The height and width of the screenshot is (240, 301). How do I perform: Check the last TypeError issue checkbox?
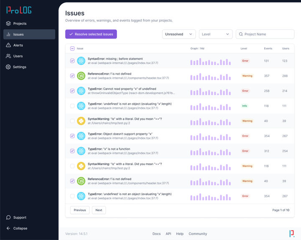coord(72,196)
